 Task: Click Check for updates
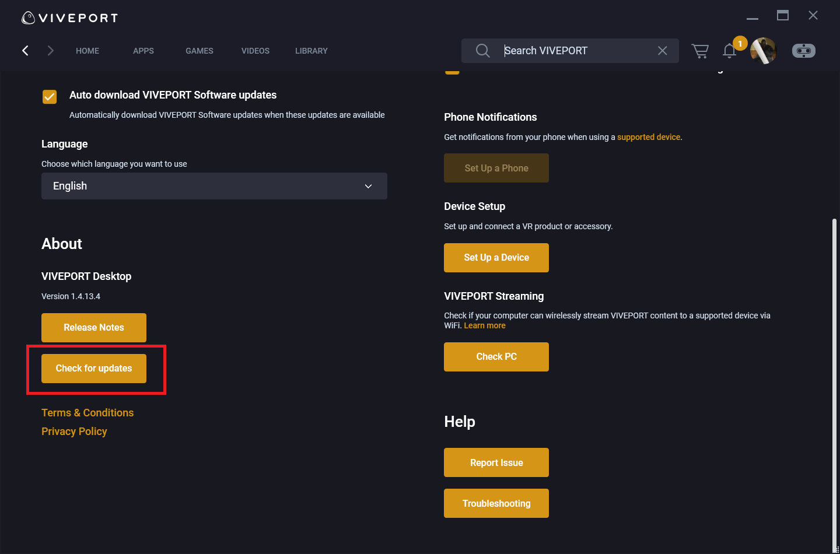94,369
